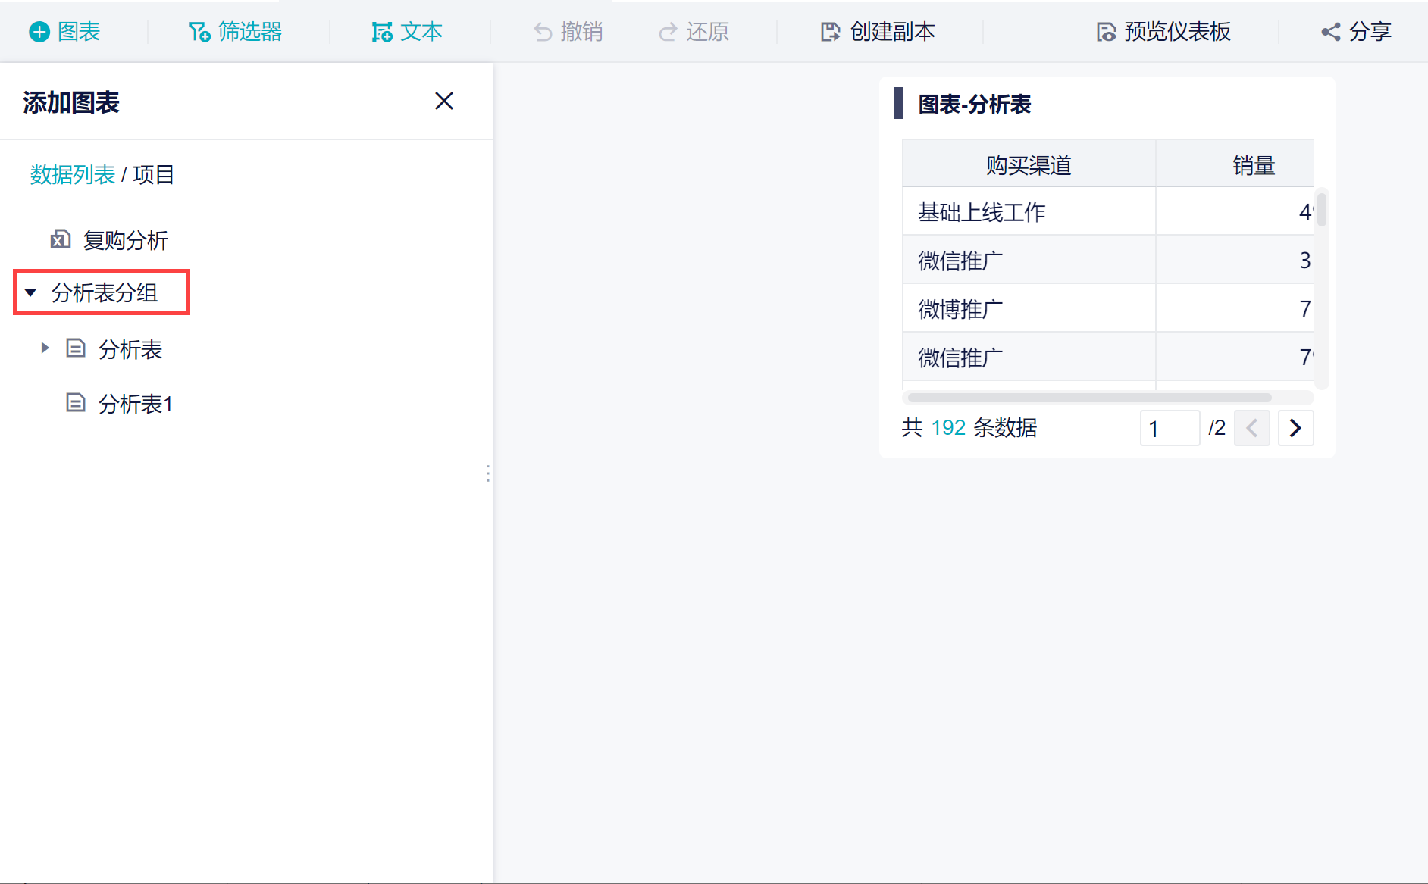Close the 添加图表 panel
Image resolution: width=1428 pixels, height=884 pixels.
[444, 101]
